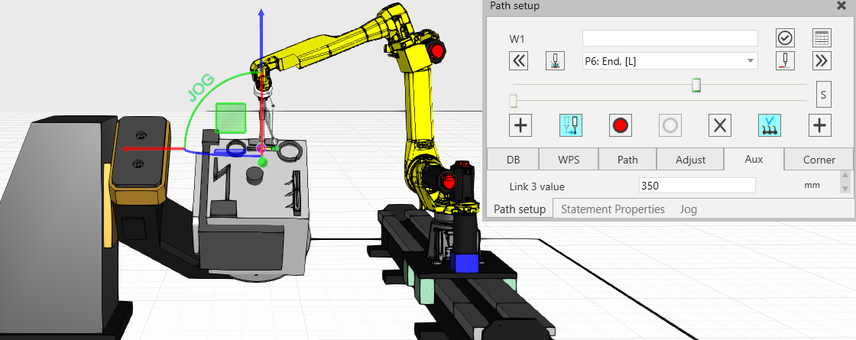Open the P6: End, [L] dropdown
Image resolution: width=856 pixels, height=340 pixels.
click(x=670, y=61)
